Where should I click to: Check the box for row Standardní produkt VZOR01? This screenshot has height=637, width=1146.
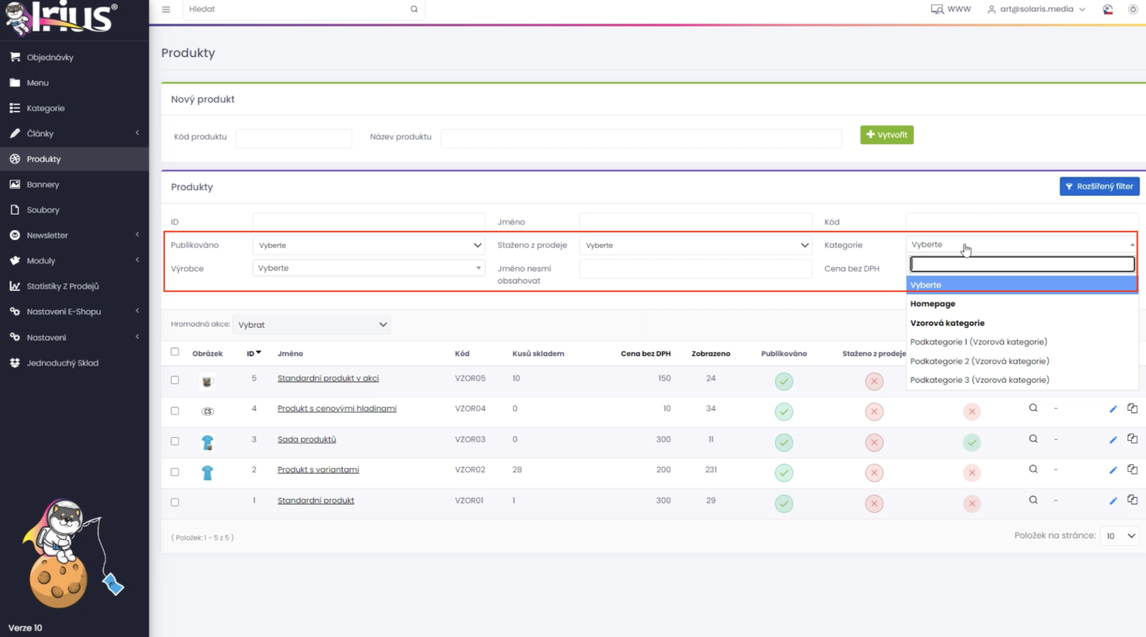[175, 502]
